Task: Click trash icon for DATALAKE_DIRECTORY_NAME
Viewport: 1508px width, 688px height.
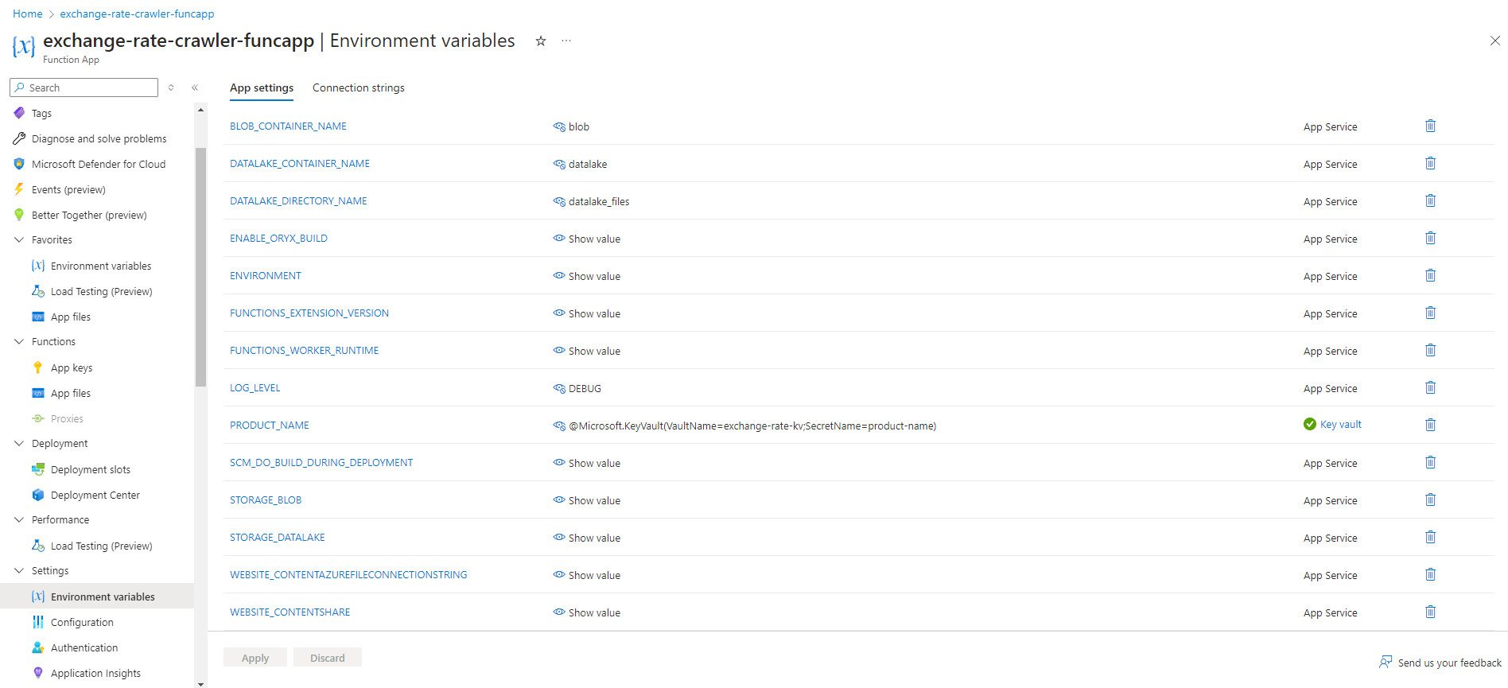Action: [1430, 200]
